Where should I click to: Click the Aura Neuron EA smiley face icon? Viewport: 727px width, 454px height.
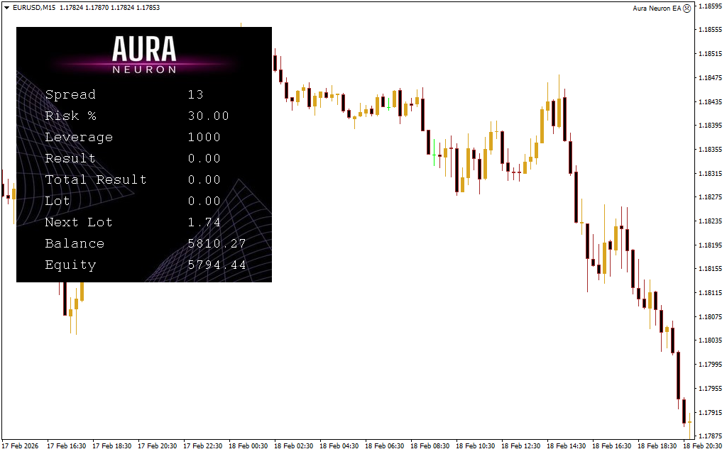[687, 8]
